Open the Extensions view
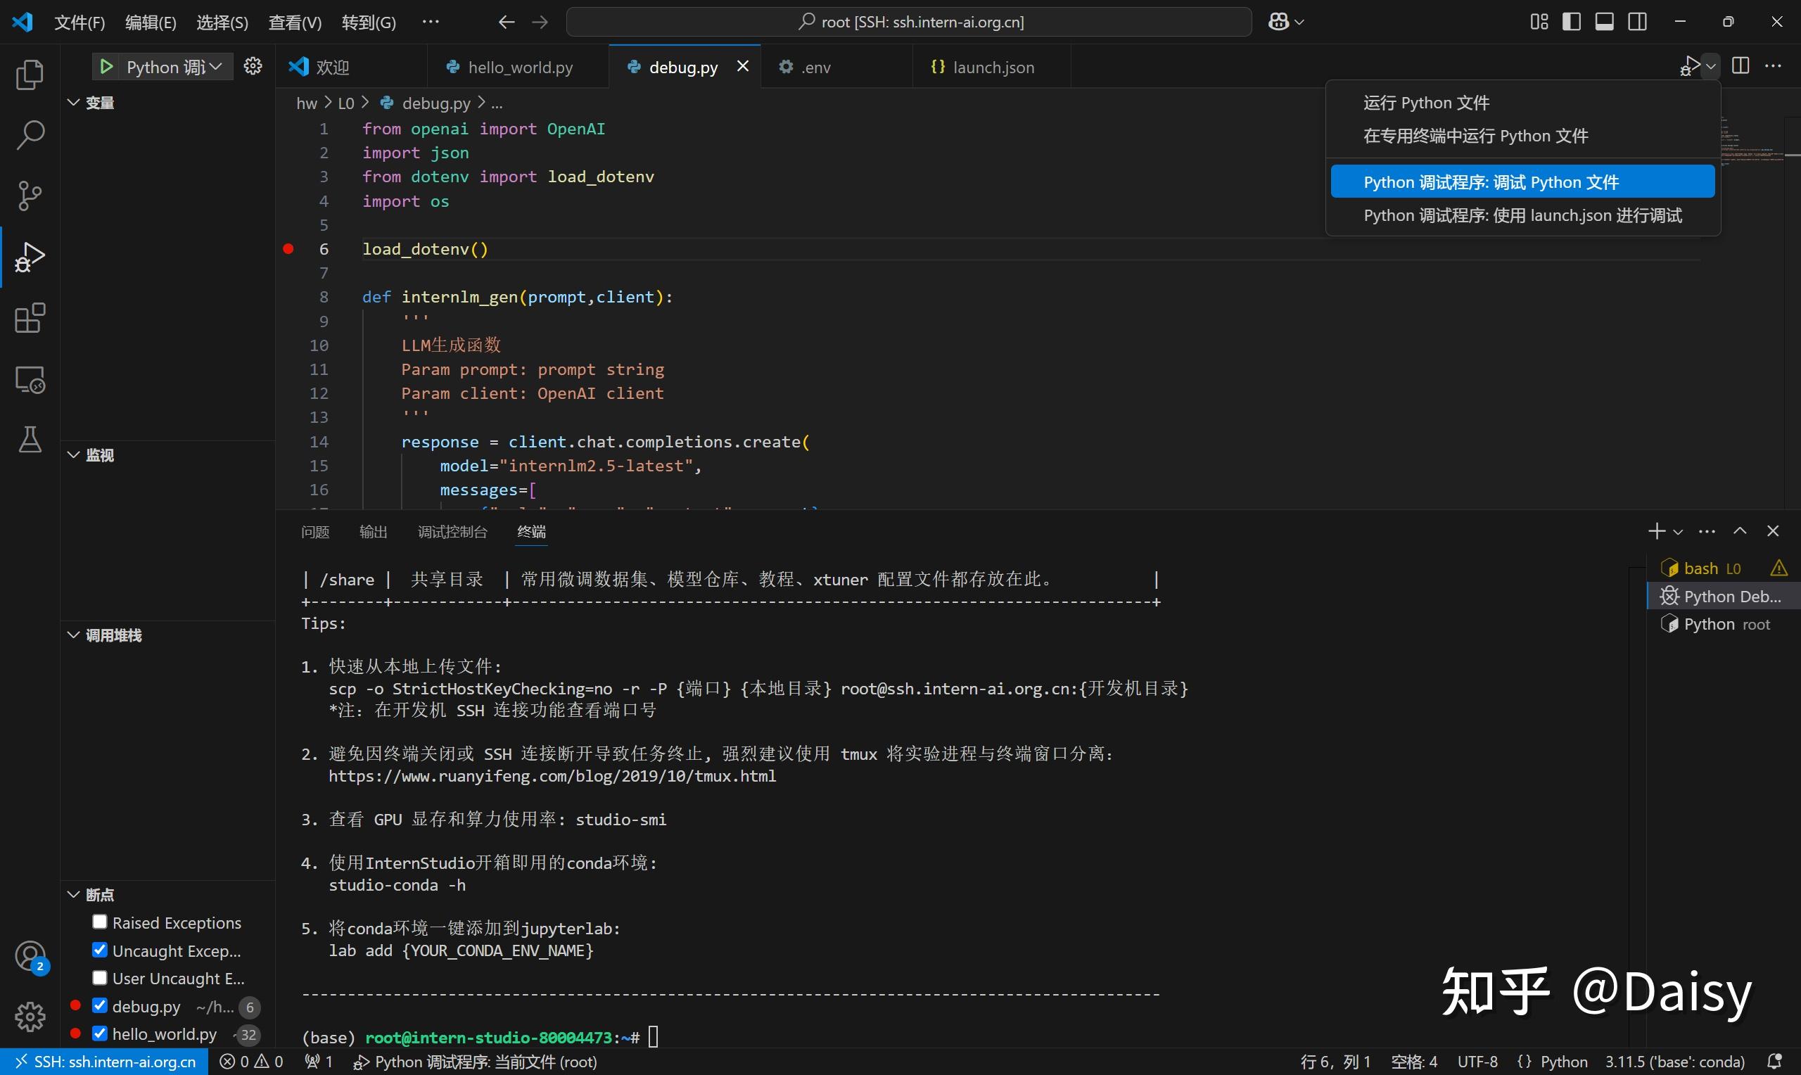This screenshot has width=1801, height=1075. (30, 318)
